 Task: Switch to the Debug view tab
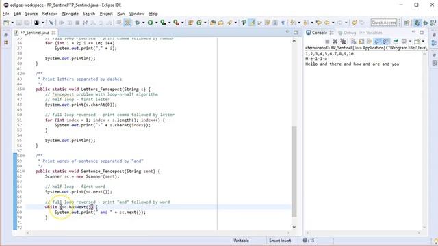[347, 33]
